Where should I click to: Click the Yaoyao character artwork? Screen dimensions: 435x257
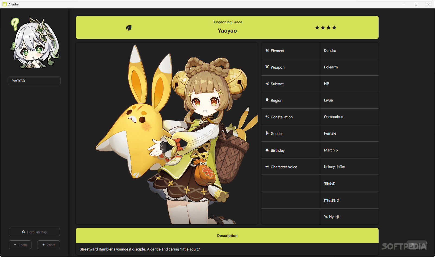(167, 133)
